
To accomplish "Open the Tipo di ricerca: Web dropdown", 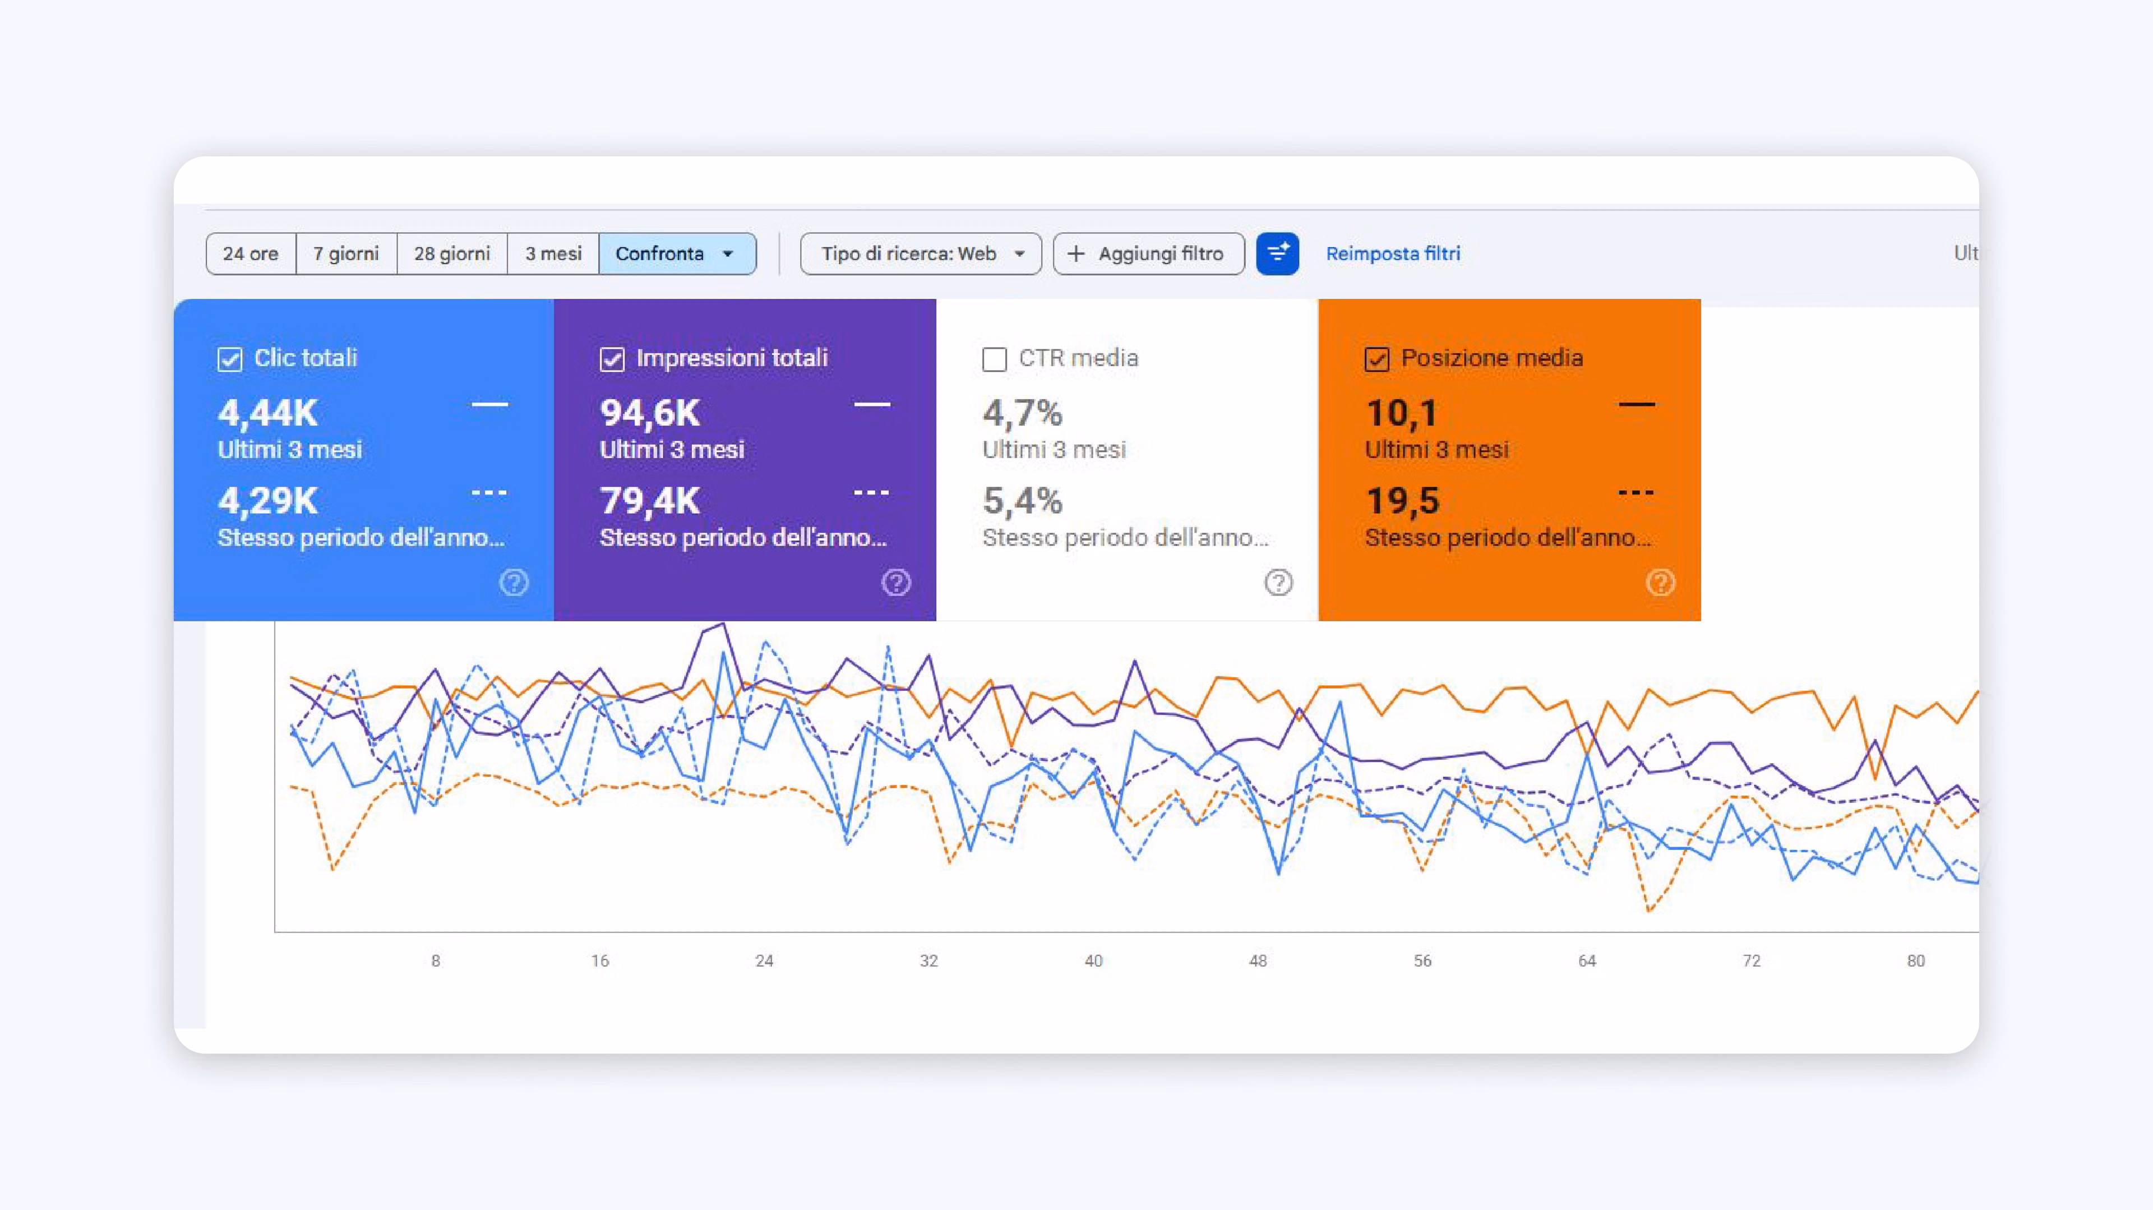I will coord(921,253).
